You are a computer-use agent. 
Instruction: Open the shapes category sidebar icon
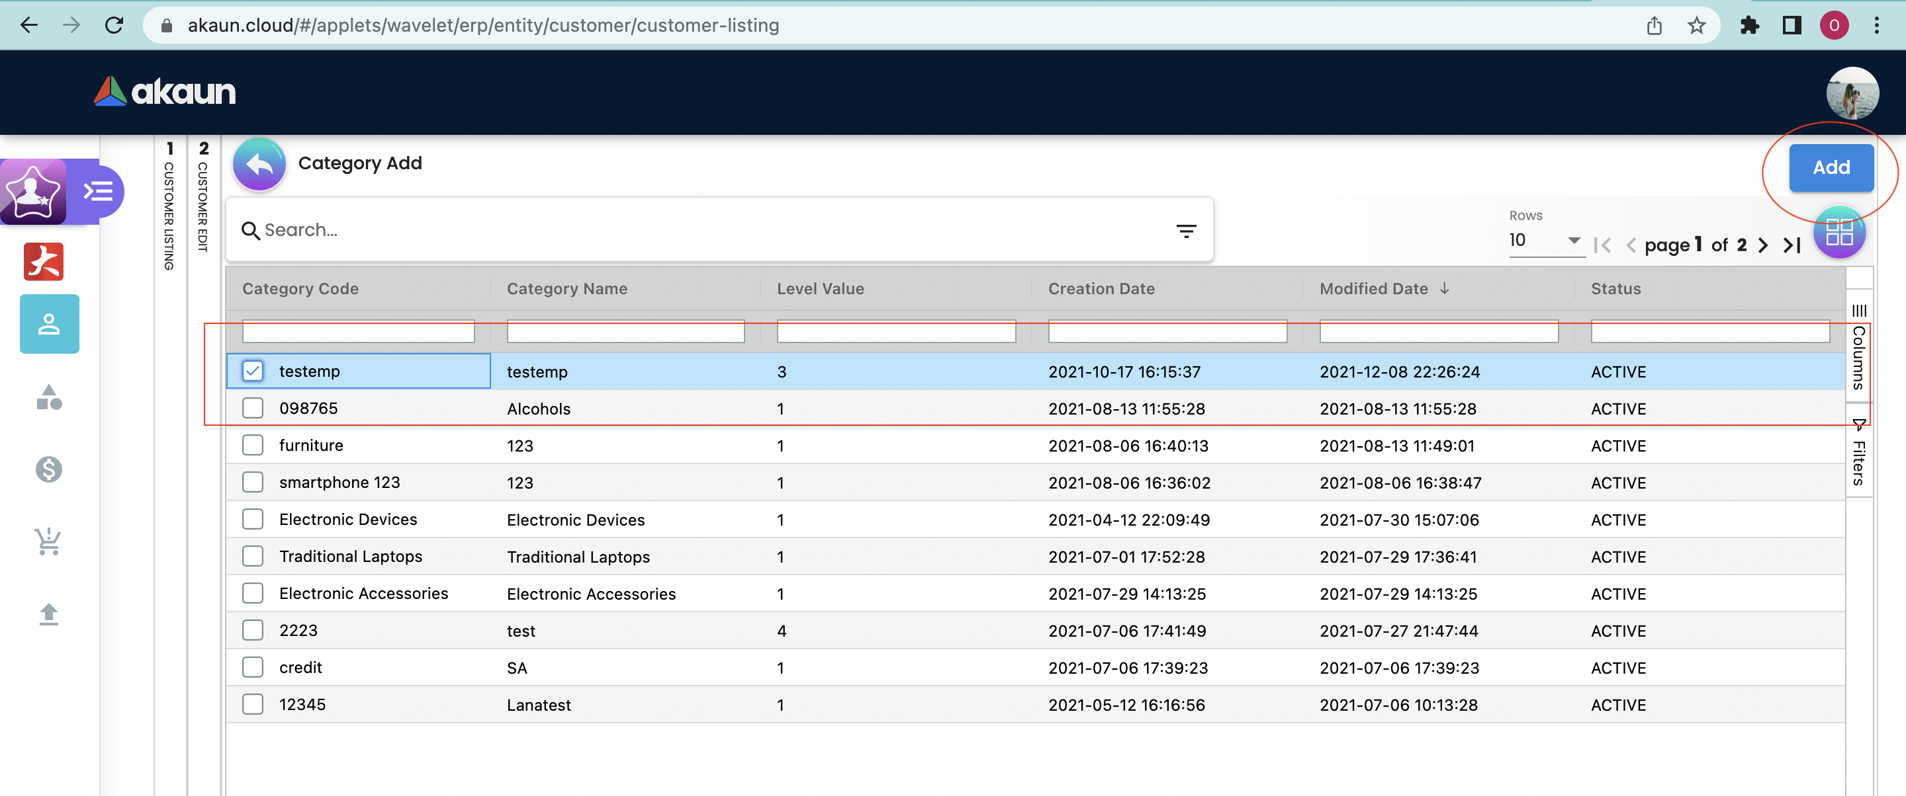[49, 397]
